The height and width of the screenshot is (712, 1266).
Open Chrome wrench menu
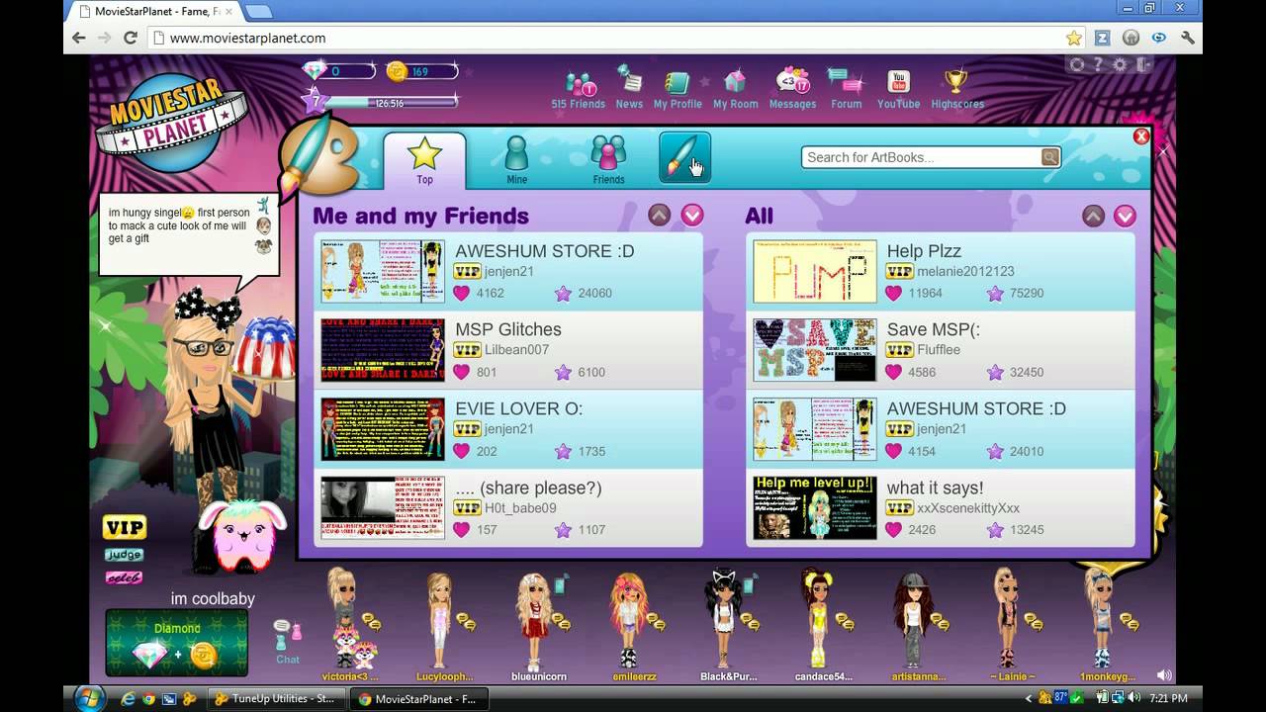pyautogui.click(x=1187, y=38)
